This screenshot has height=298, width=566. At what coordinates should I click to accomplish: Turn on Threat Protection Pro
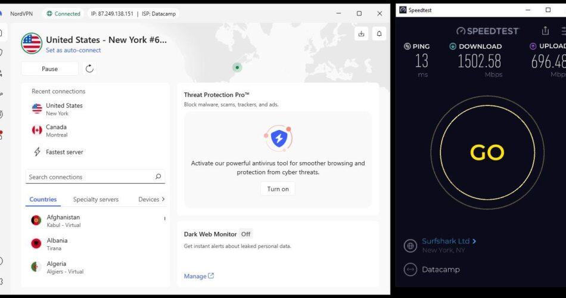[x=278, y=189]
